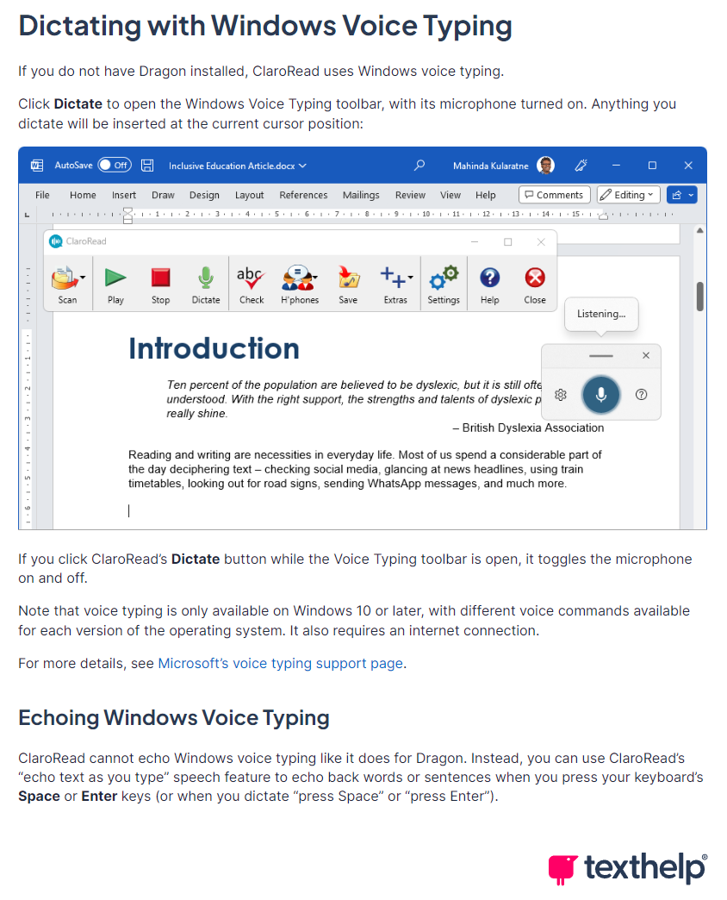Select the Layout tab

pos(250,195)
